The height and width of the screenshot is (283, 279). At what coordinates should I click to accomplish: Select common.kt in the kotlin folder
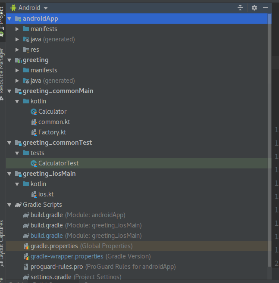click(53, 122)
